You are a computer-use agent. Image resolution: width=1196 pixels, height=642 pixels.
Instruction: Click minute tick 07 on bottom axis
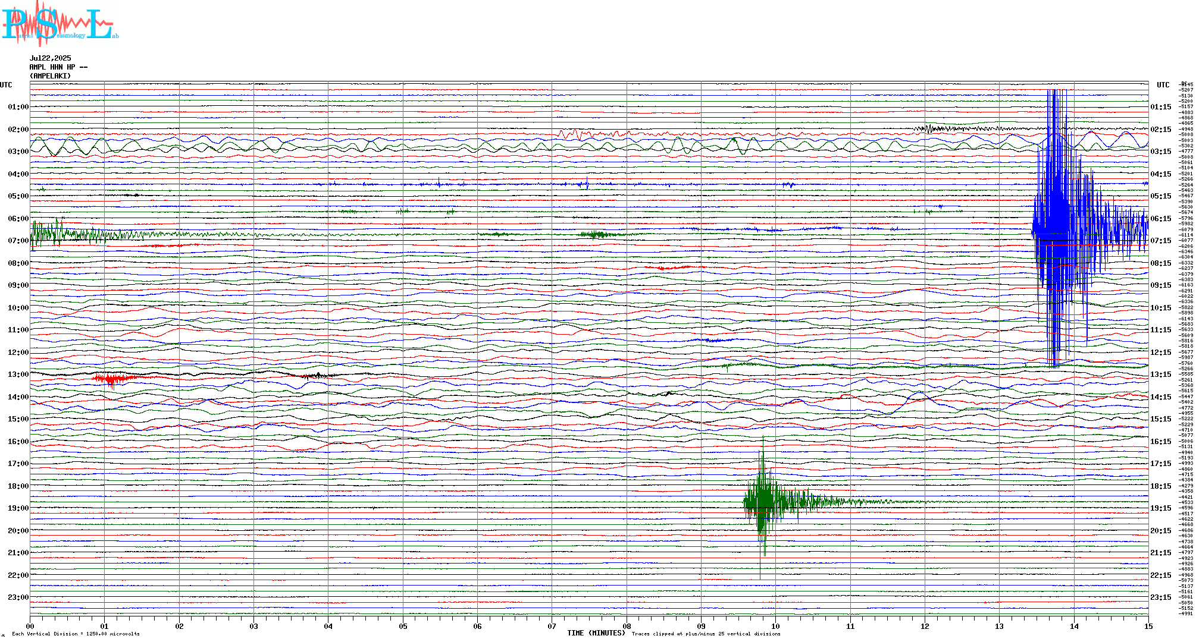point(552,626)
